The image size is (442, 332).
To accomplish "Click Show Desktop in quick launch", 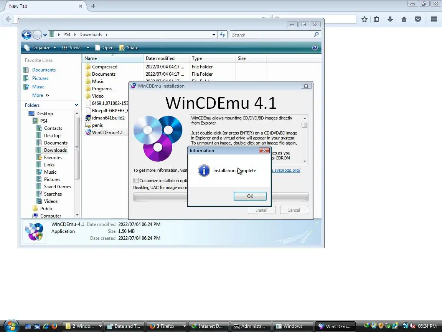I will 28,326.
